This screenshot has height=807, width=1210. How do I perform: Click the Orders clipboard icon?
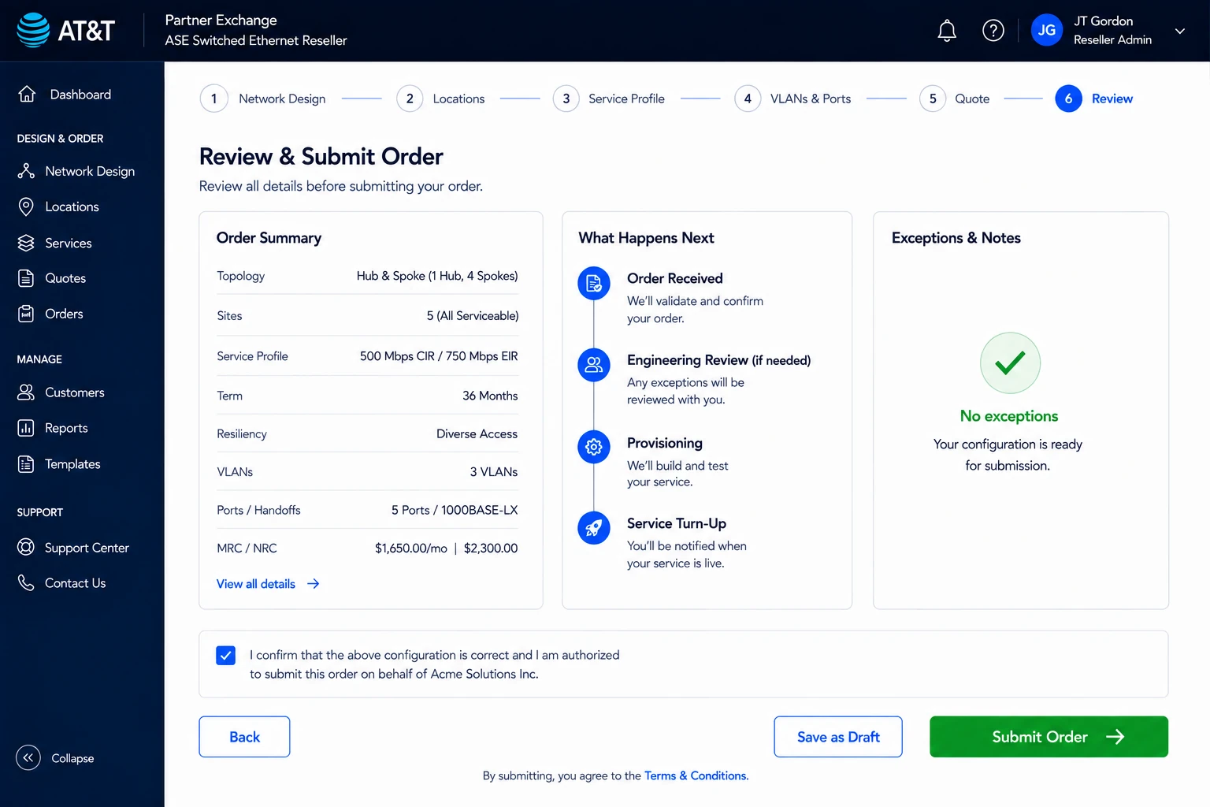tap(26, 314)
